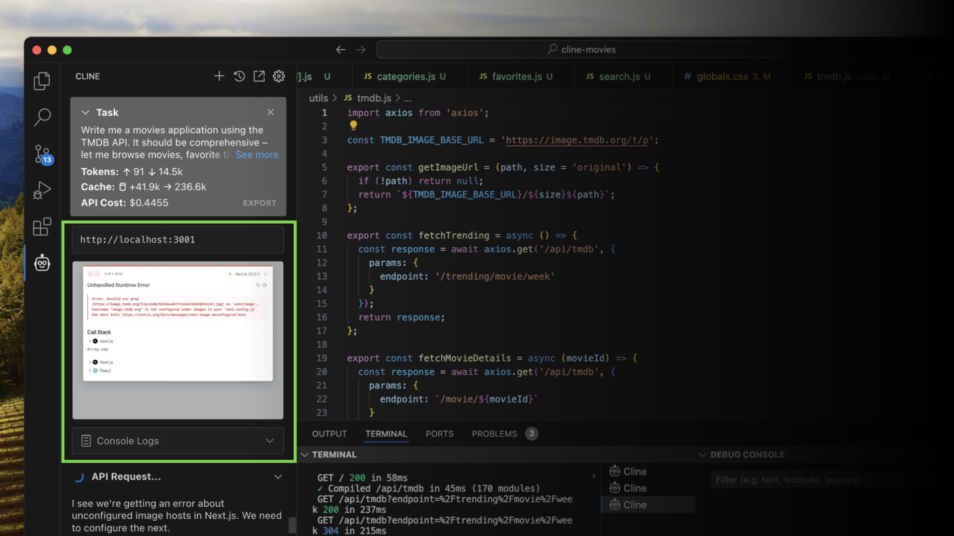Viewport: 954px width, 536px height.
Task: Open the Console Logs dropdown
Action: pos(269,441)
